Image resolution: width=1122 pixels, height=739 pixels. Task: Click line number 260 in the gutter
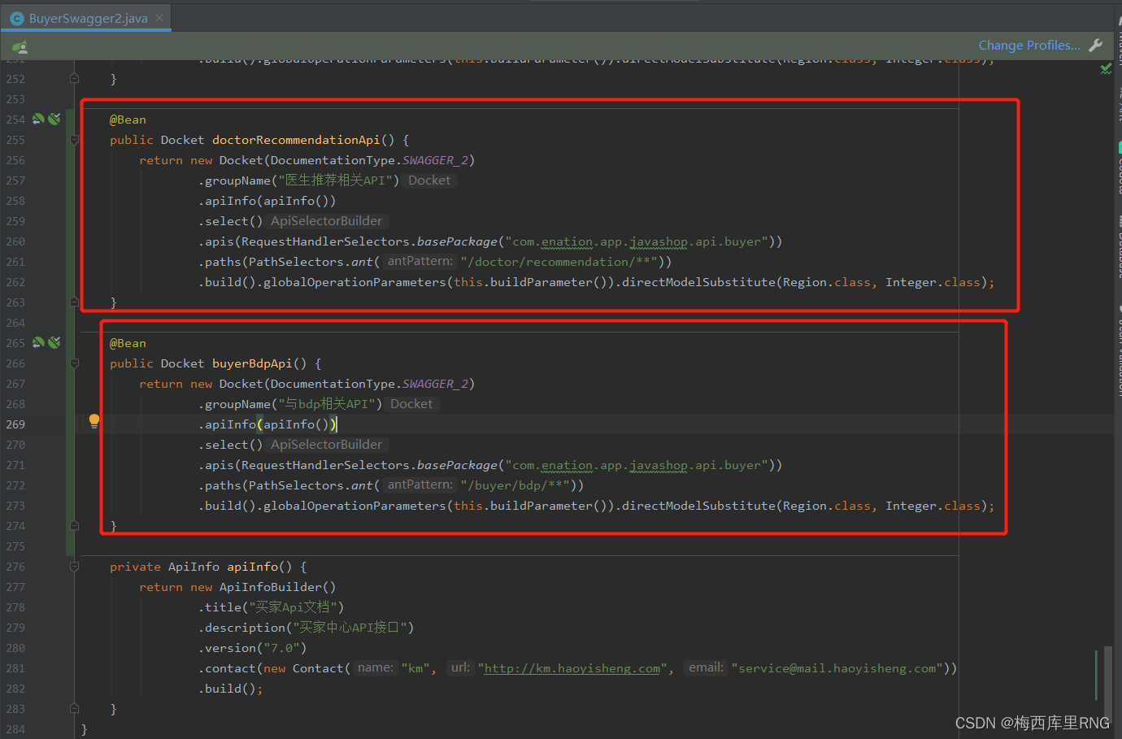coord(15,241)
